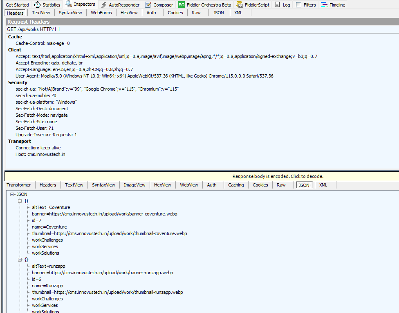The height and width of the screenshot is (313, 399).
Task: Switch to Get Started tab
Action: pyautogui.click(x=17, y=5)
